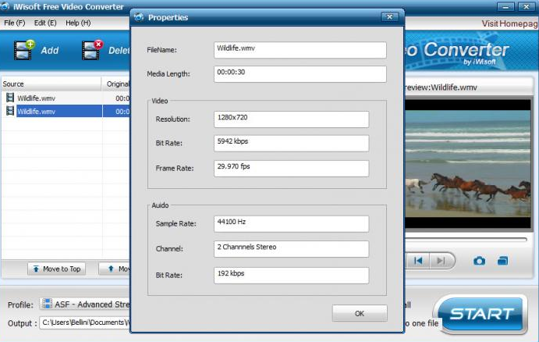Click the Resolution field 1280x720
Image resolution: width=539 pixels, height=342 pixels.
click(x=292, y=119)
